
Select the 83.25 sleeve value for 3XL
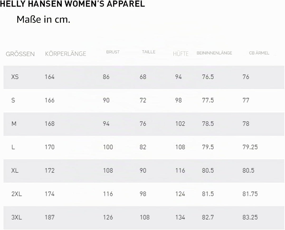[250, 217]
